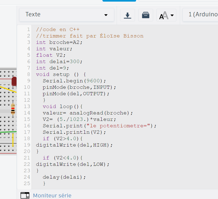218x199 pixels.
Task: Click line 'V2= (5./1023.)*valeur;'
Action: pos(79,120)
